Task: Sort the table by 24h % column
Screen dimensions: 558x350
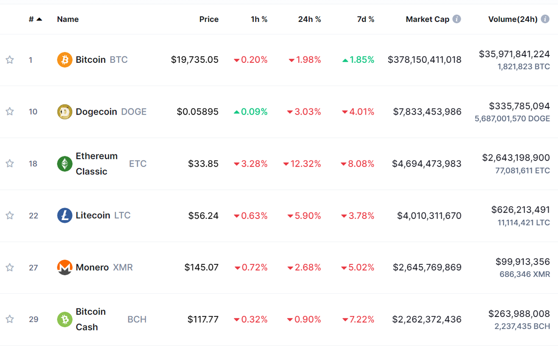Action: tap(310, 19)
